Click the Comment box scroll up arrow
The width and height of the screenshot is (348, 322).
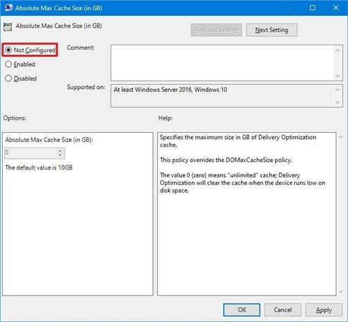[x=338, y=50]
